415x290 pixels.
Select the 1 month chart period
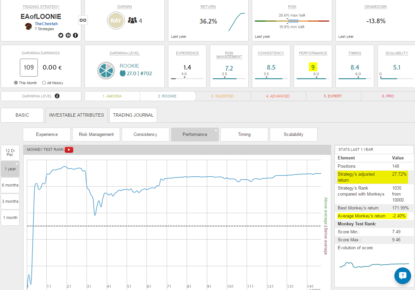pyautogui.click(x=10, y=218)
